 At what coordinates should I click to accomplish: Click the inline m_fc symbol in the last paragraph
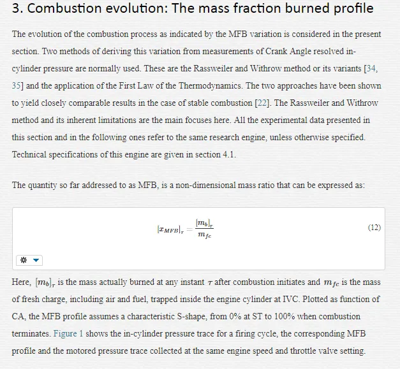pos(331,283)
